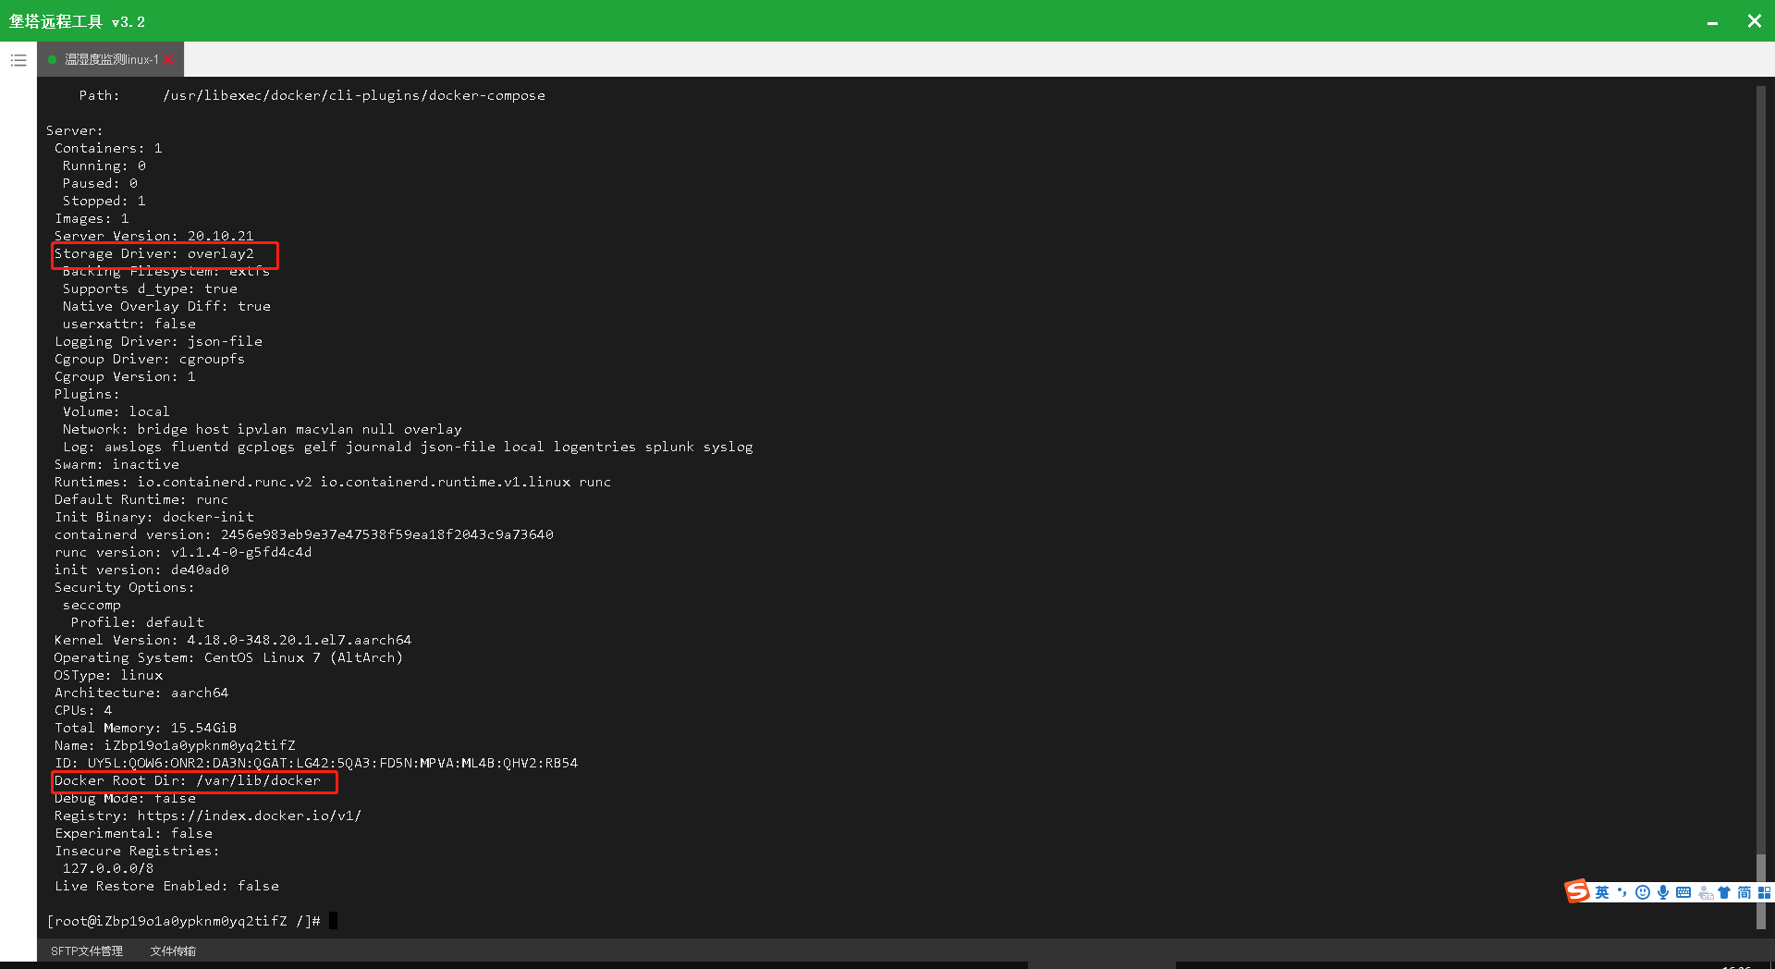Click 'Operating System: CentOS Linux 7' line

point(228,657)
